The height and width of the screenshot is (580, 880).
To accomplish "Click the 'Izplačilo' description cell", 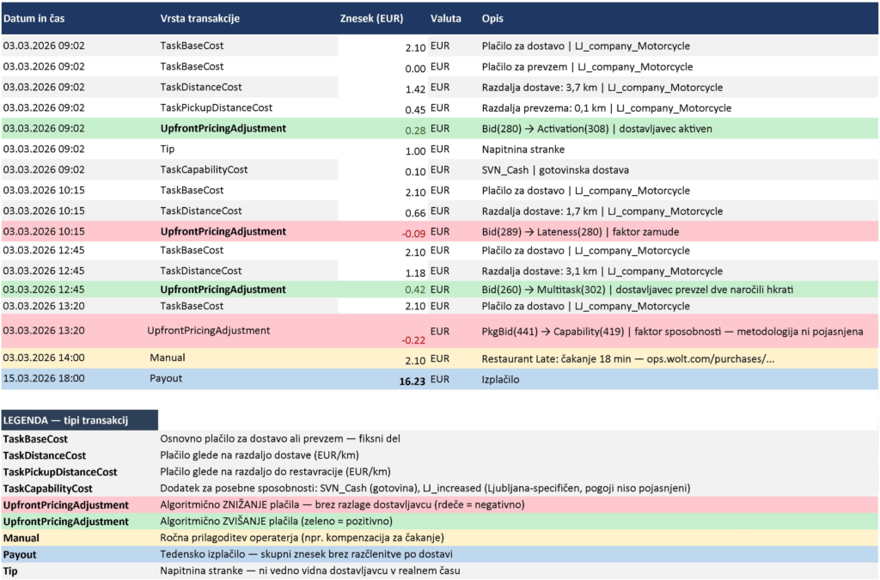I will click(x=501, y=378).
